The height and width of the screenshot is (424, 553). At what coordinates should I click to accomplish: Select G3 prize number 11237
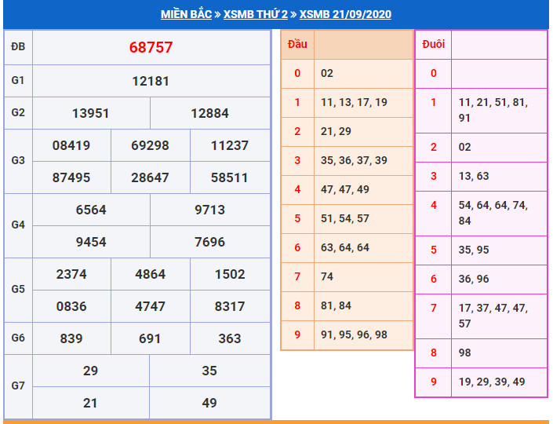pos(230,145)
